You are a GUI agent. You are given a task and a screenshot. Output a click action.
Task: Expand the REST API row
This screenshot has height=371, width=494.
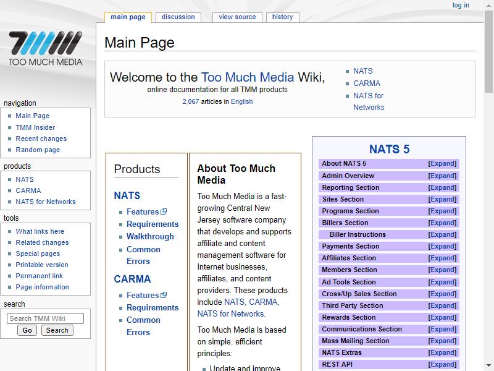click(442, 364)
